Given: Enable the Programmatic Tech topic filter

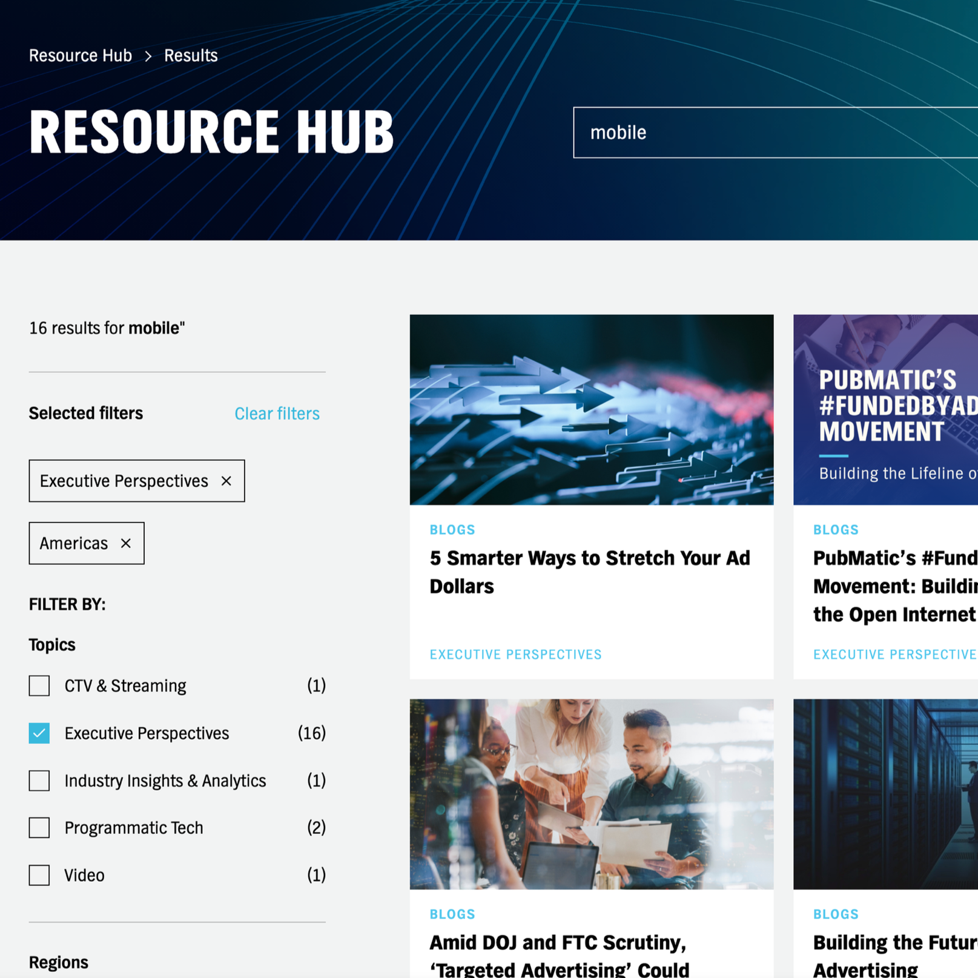Looking at the screenshot, I should point(39,828).
